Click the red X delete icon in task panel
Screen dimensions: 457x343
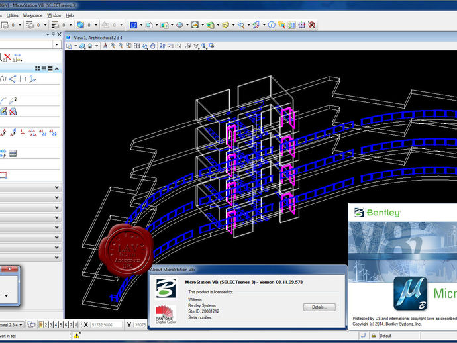pyautogui.click(x=7, y=57)
